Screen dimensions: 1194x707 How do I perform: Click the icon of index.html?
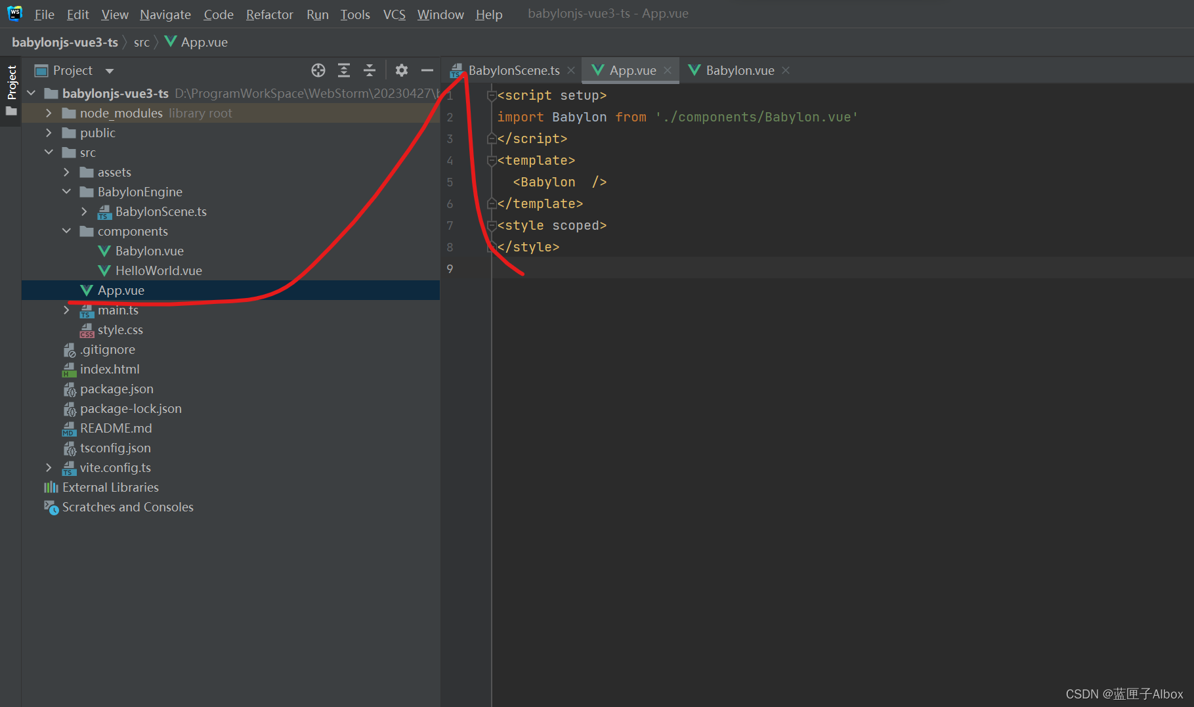pyautogui.click(x=69, y=370)
